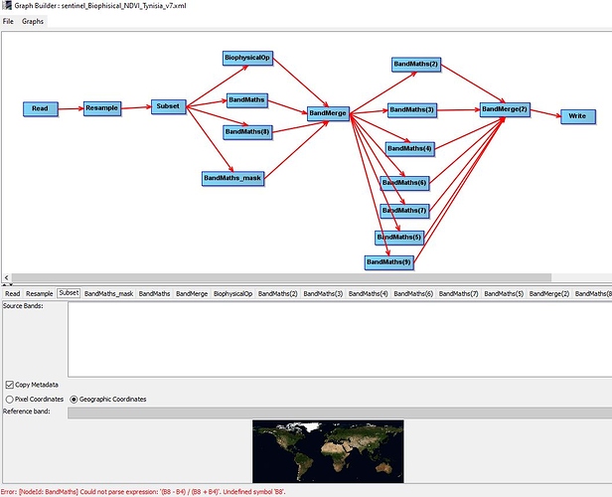Select the BandMaths(5) graph node

pyautogui.click(x=399, y=238)
